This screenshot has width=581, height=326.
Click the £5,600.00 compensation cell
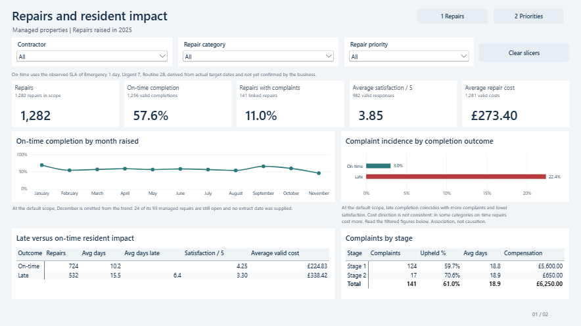pos(550,266)
